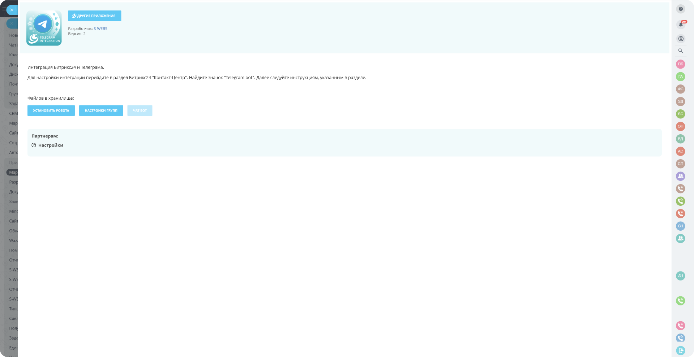Open chat with contact СП

tap(681, 164)
